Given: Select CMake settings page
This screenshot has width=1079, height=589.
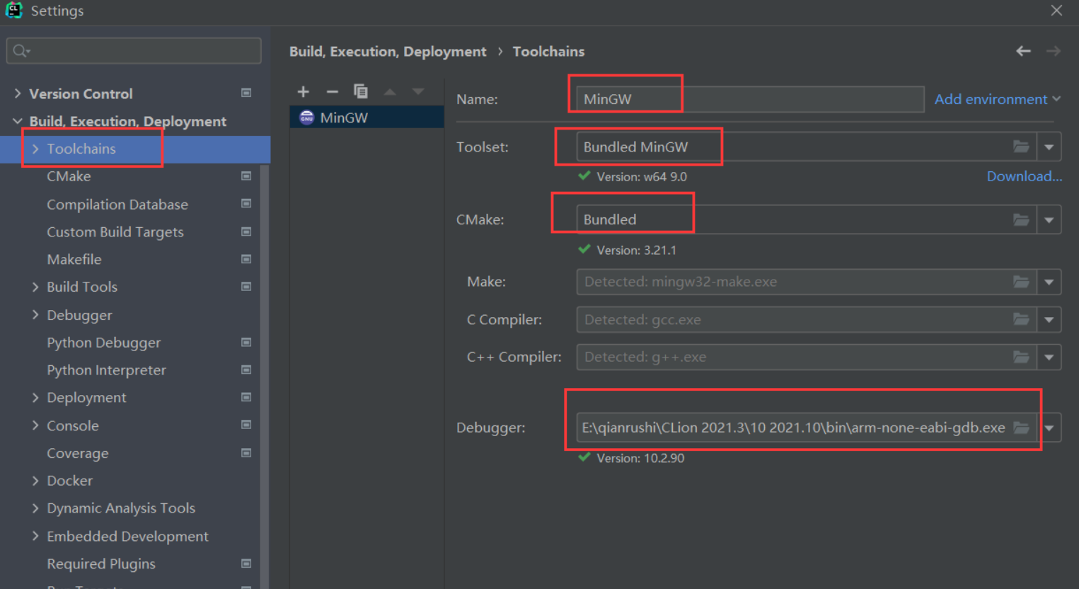Looking at the screenshot, I should click(x=69, y=176).
